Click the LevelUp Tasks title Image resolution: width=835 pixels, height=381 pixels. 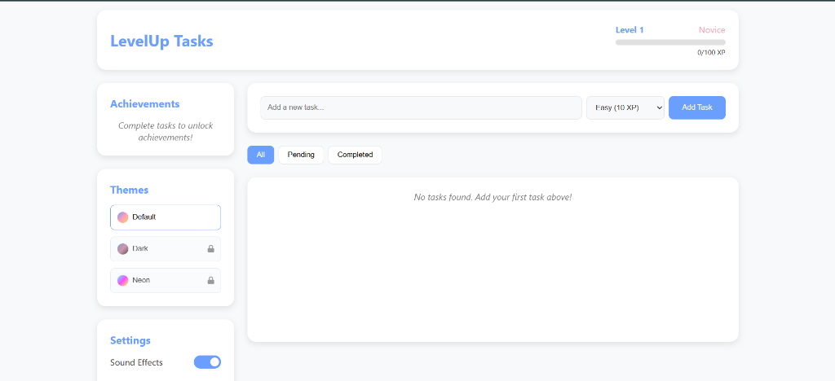pos(161,41)
